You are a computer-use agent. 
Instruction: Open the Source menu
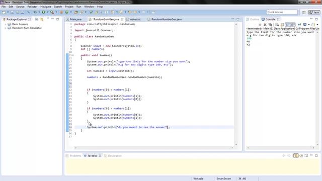coord(20,7)
